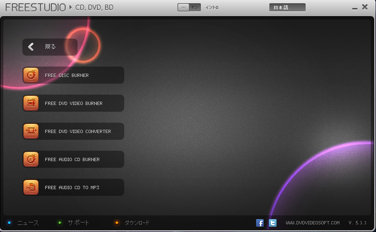Open the 日本語 language dropdown
This screenshot has height=232, width=376.
287,8
